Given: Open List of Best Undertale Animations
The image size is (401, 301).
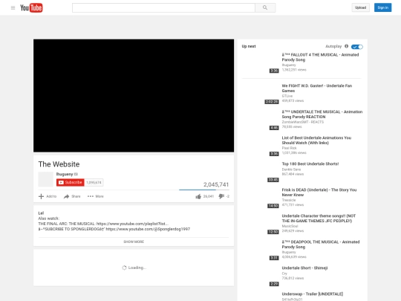Looking at the screenshot, I should click(x=316, y=140).
